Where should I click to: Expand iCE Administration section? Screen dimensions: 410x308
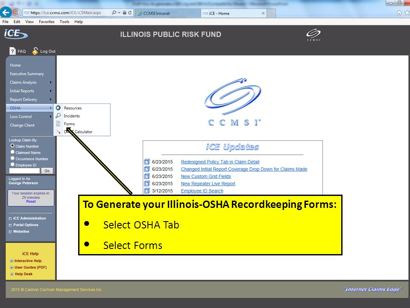pyautogui.click(x=10, y=219)
